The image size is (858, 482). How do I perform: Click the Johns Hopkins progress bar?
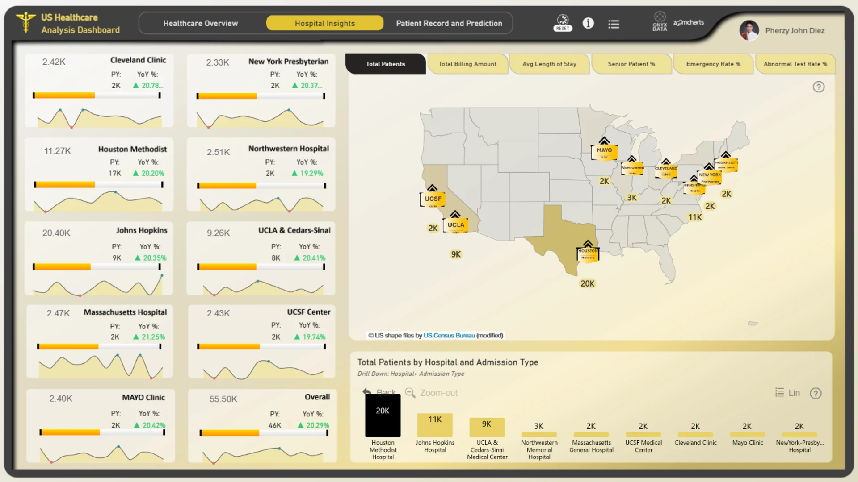(x=97, y=267)
